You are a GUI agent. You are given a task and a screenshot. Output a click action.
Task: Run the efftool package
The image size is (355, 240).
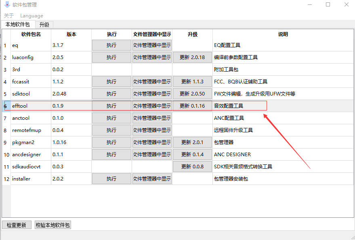pos(111,106)
